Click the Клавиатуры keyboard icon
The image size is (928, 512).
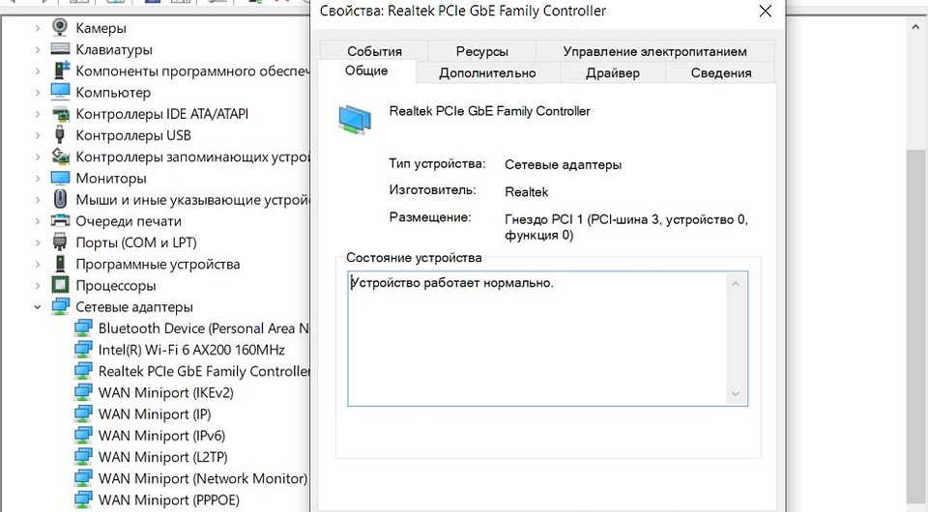(60, 49)
